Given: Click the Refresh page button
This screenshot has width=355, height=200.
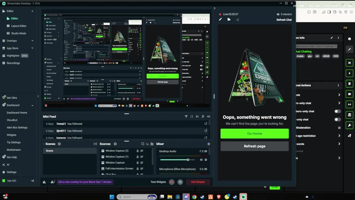Looking at the screenshot, I should coord(255,146).
